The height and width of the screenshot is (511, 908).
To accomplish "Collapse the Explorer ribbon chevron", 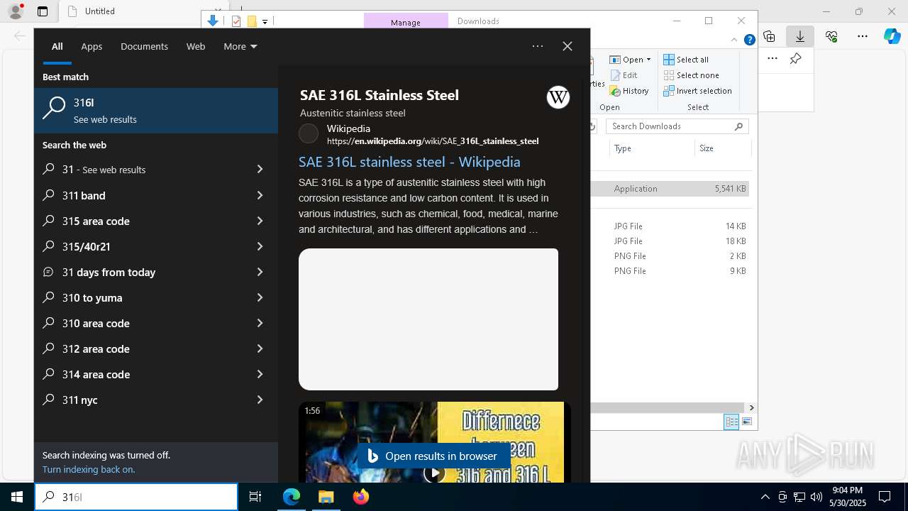I will tap(734, 40).
